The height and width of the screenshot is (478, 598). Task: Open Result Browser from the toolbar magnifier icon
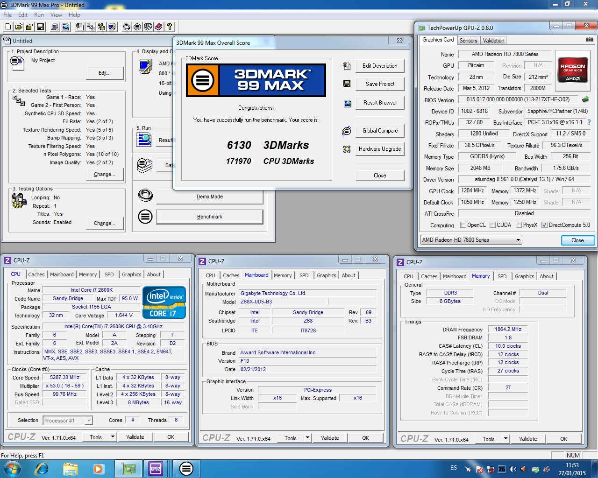tap(65, 27)
